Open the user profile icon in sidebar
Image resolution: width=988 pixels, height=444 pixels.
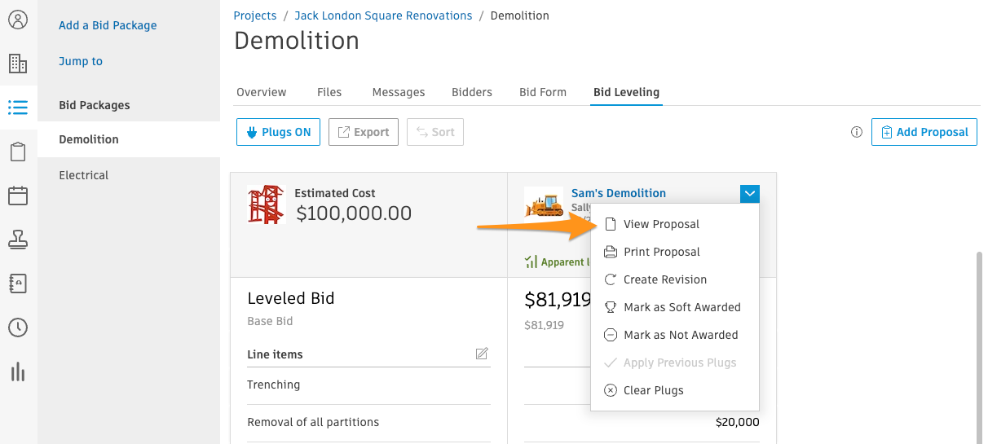click(18, 20)
